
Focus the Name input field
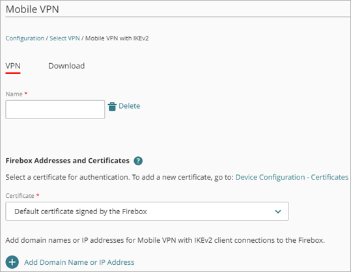pos(55,109)
